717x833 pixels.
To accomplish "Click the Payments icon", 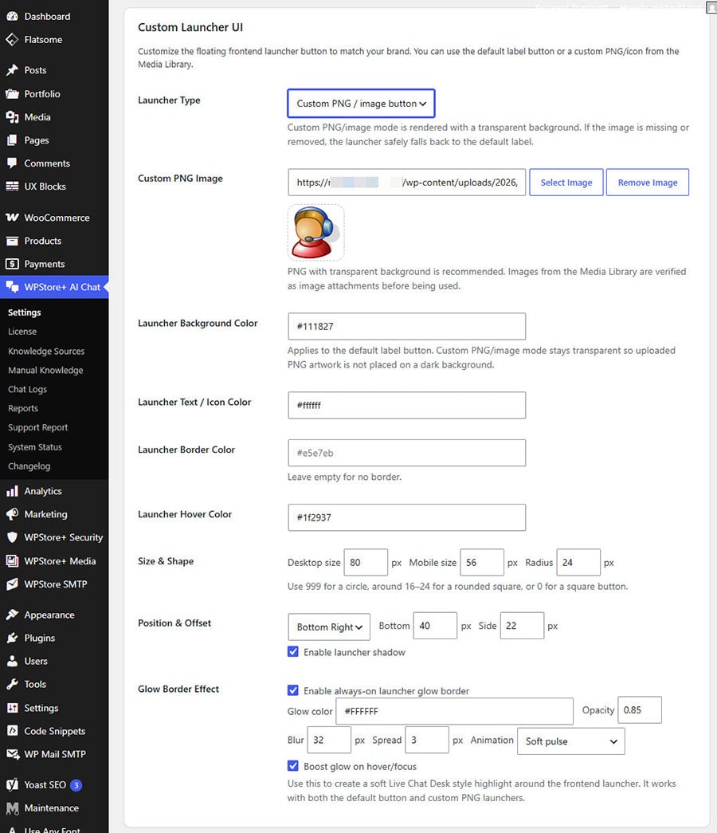I will pyautogui.click(x=12, y=264).
